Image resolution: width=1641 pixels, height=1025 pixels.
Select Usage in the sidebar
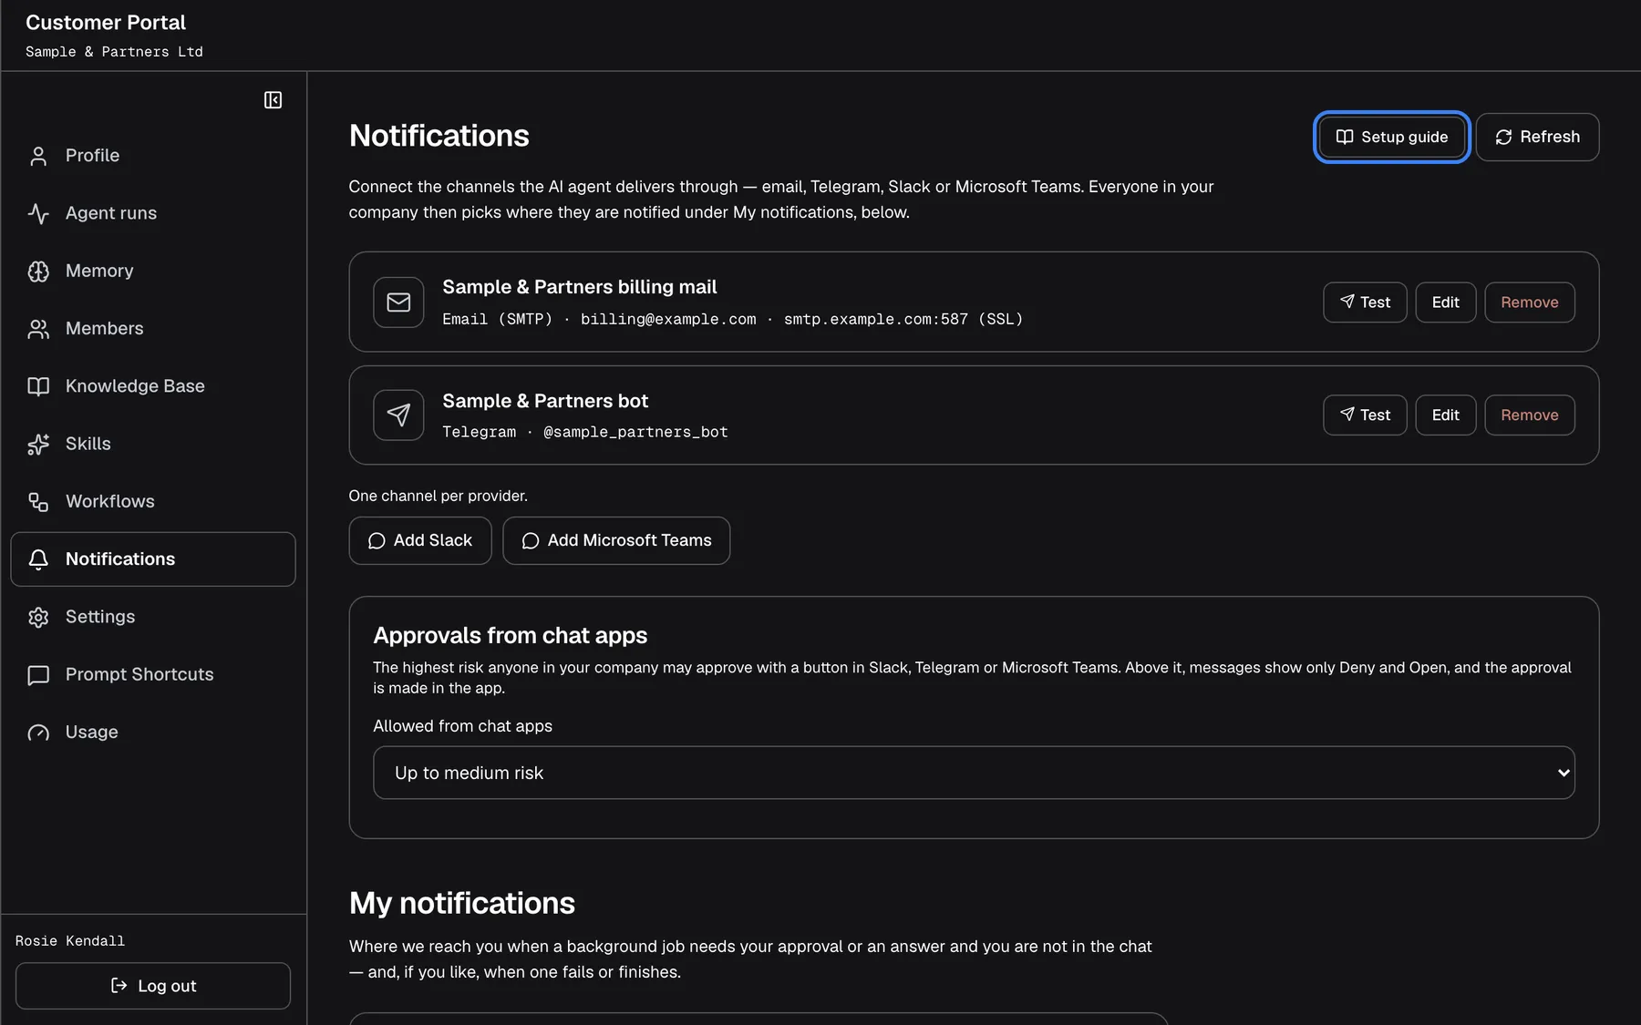[153, 733]
